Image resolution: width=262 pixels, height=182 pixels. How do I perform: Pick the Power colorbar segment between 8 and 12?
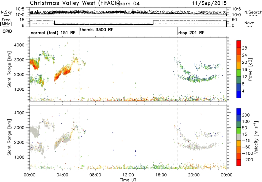[x=239, y=80]
